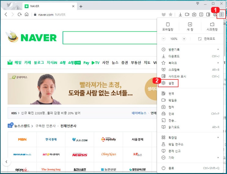This screenshot has width=227, height=174.
Task: Click the back navigation arrow
Action: (6, 14)
